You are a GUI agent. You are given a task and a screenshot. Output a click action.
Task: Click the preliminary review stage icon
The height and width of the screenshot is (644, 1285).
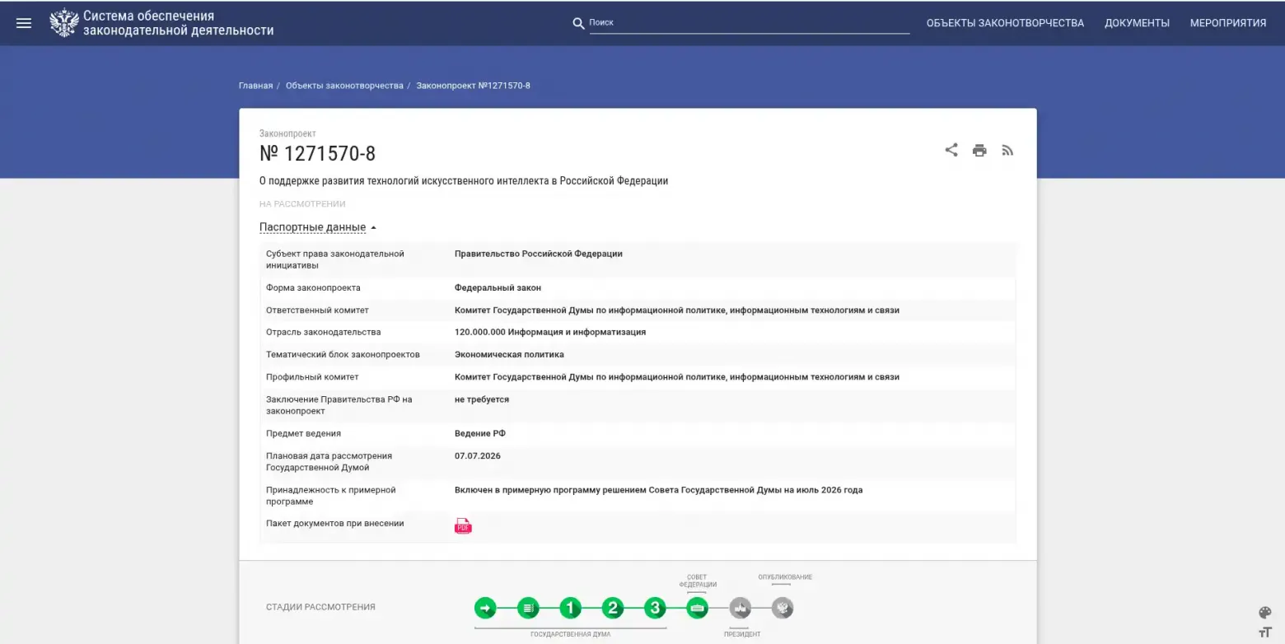click(528, 609)
